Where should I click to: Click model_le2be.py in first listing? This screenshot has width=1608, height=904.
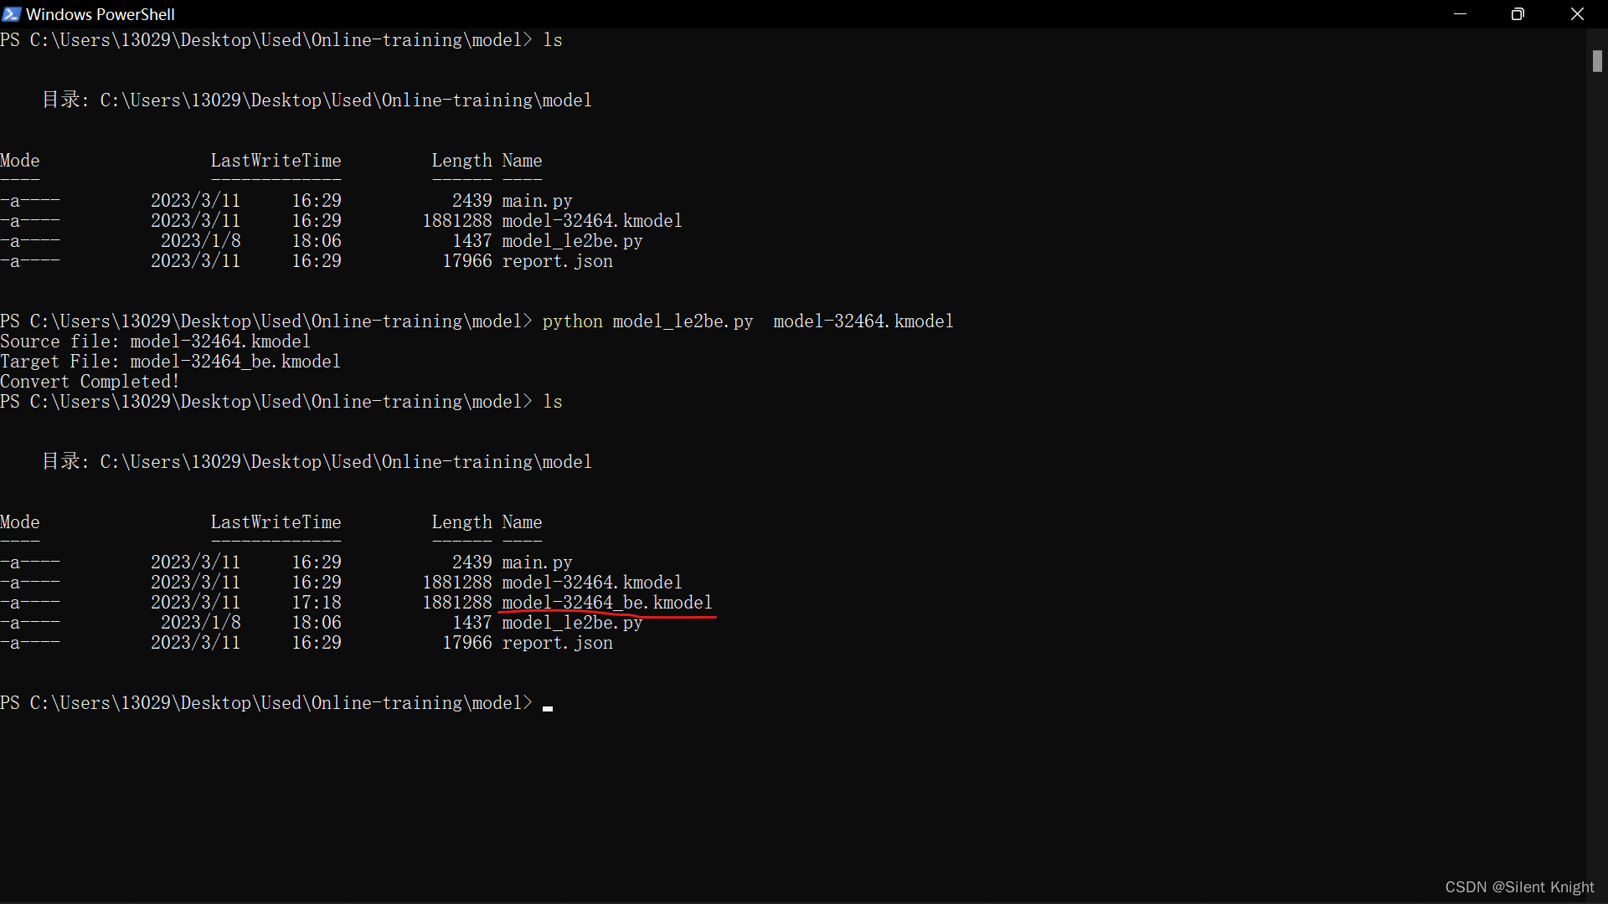point(572,241)
